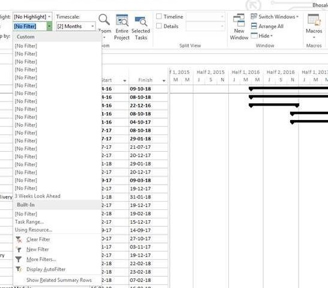Click the Zoom dropdown arrow below icon
The image size is (328, 288).
click(104, 38)
